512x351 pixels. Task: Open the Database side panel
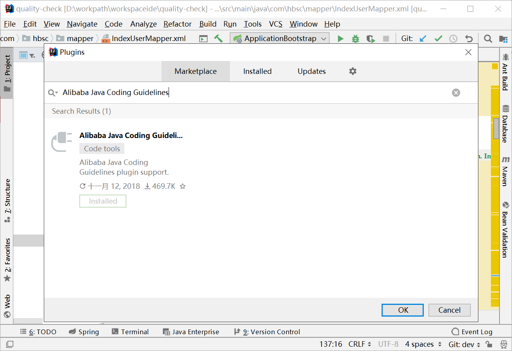pyautogui.click(x=505, y=124)
